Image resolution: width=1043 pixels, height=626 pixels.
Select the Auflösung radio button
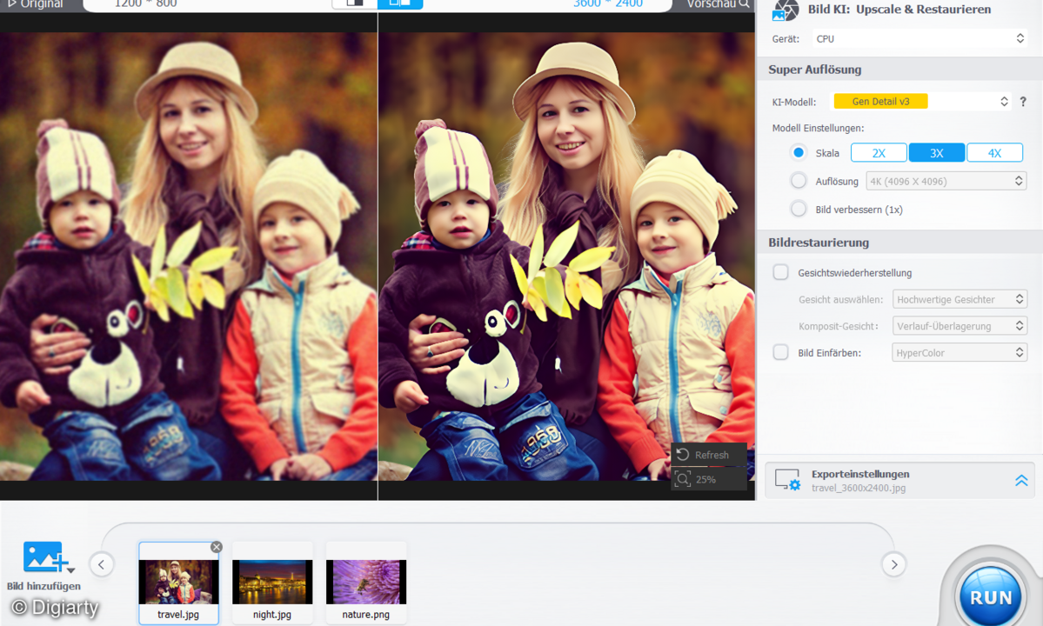tap(798, 181)
